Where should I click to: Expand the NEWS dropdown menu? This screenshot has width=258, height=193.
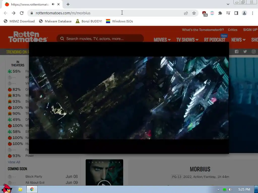[238, 40]
